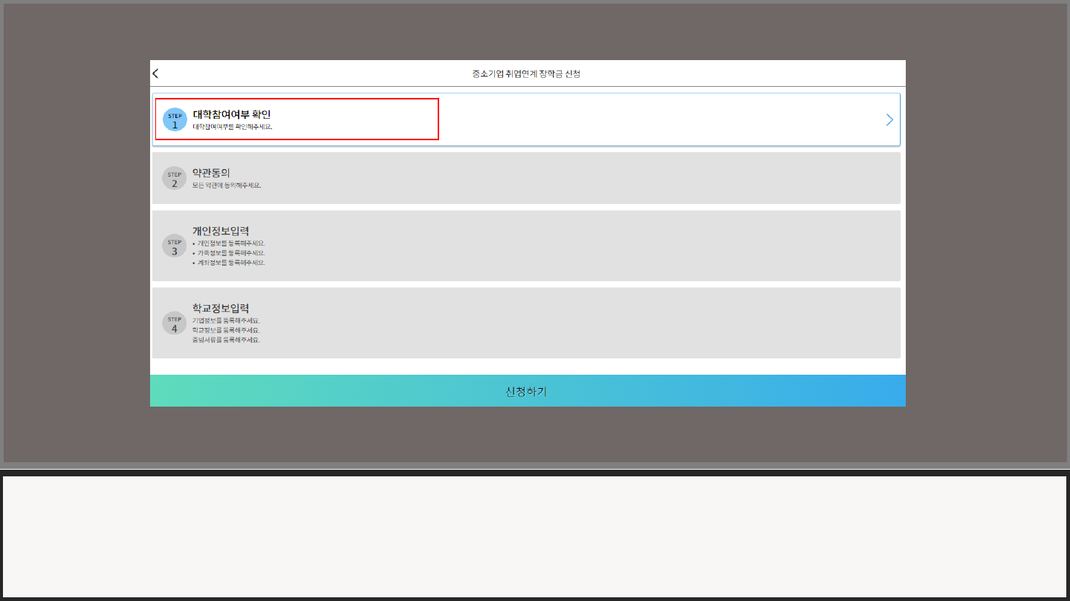Click the 중소기업 취업연계 장학금 신청 page title
This screenshot has height=601, width=1070.
[x=526, y=73]
